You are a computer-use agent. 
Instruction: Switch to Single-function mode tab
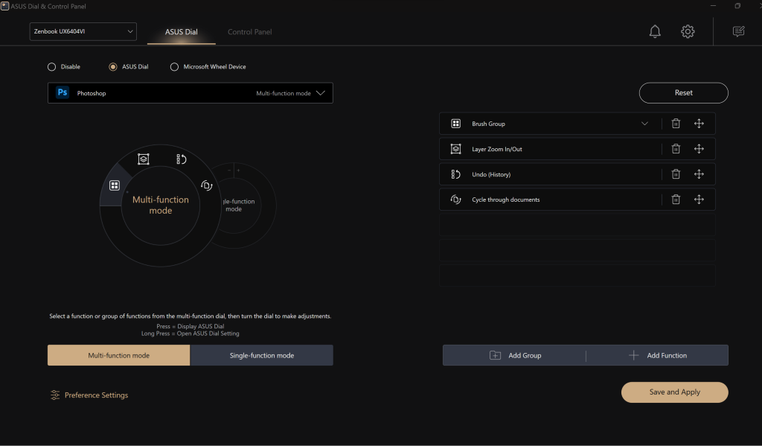[x=261, y=355]
